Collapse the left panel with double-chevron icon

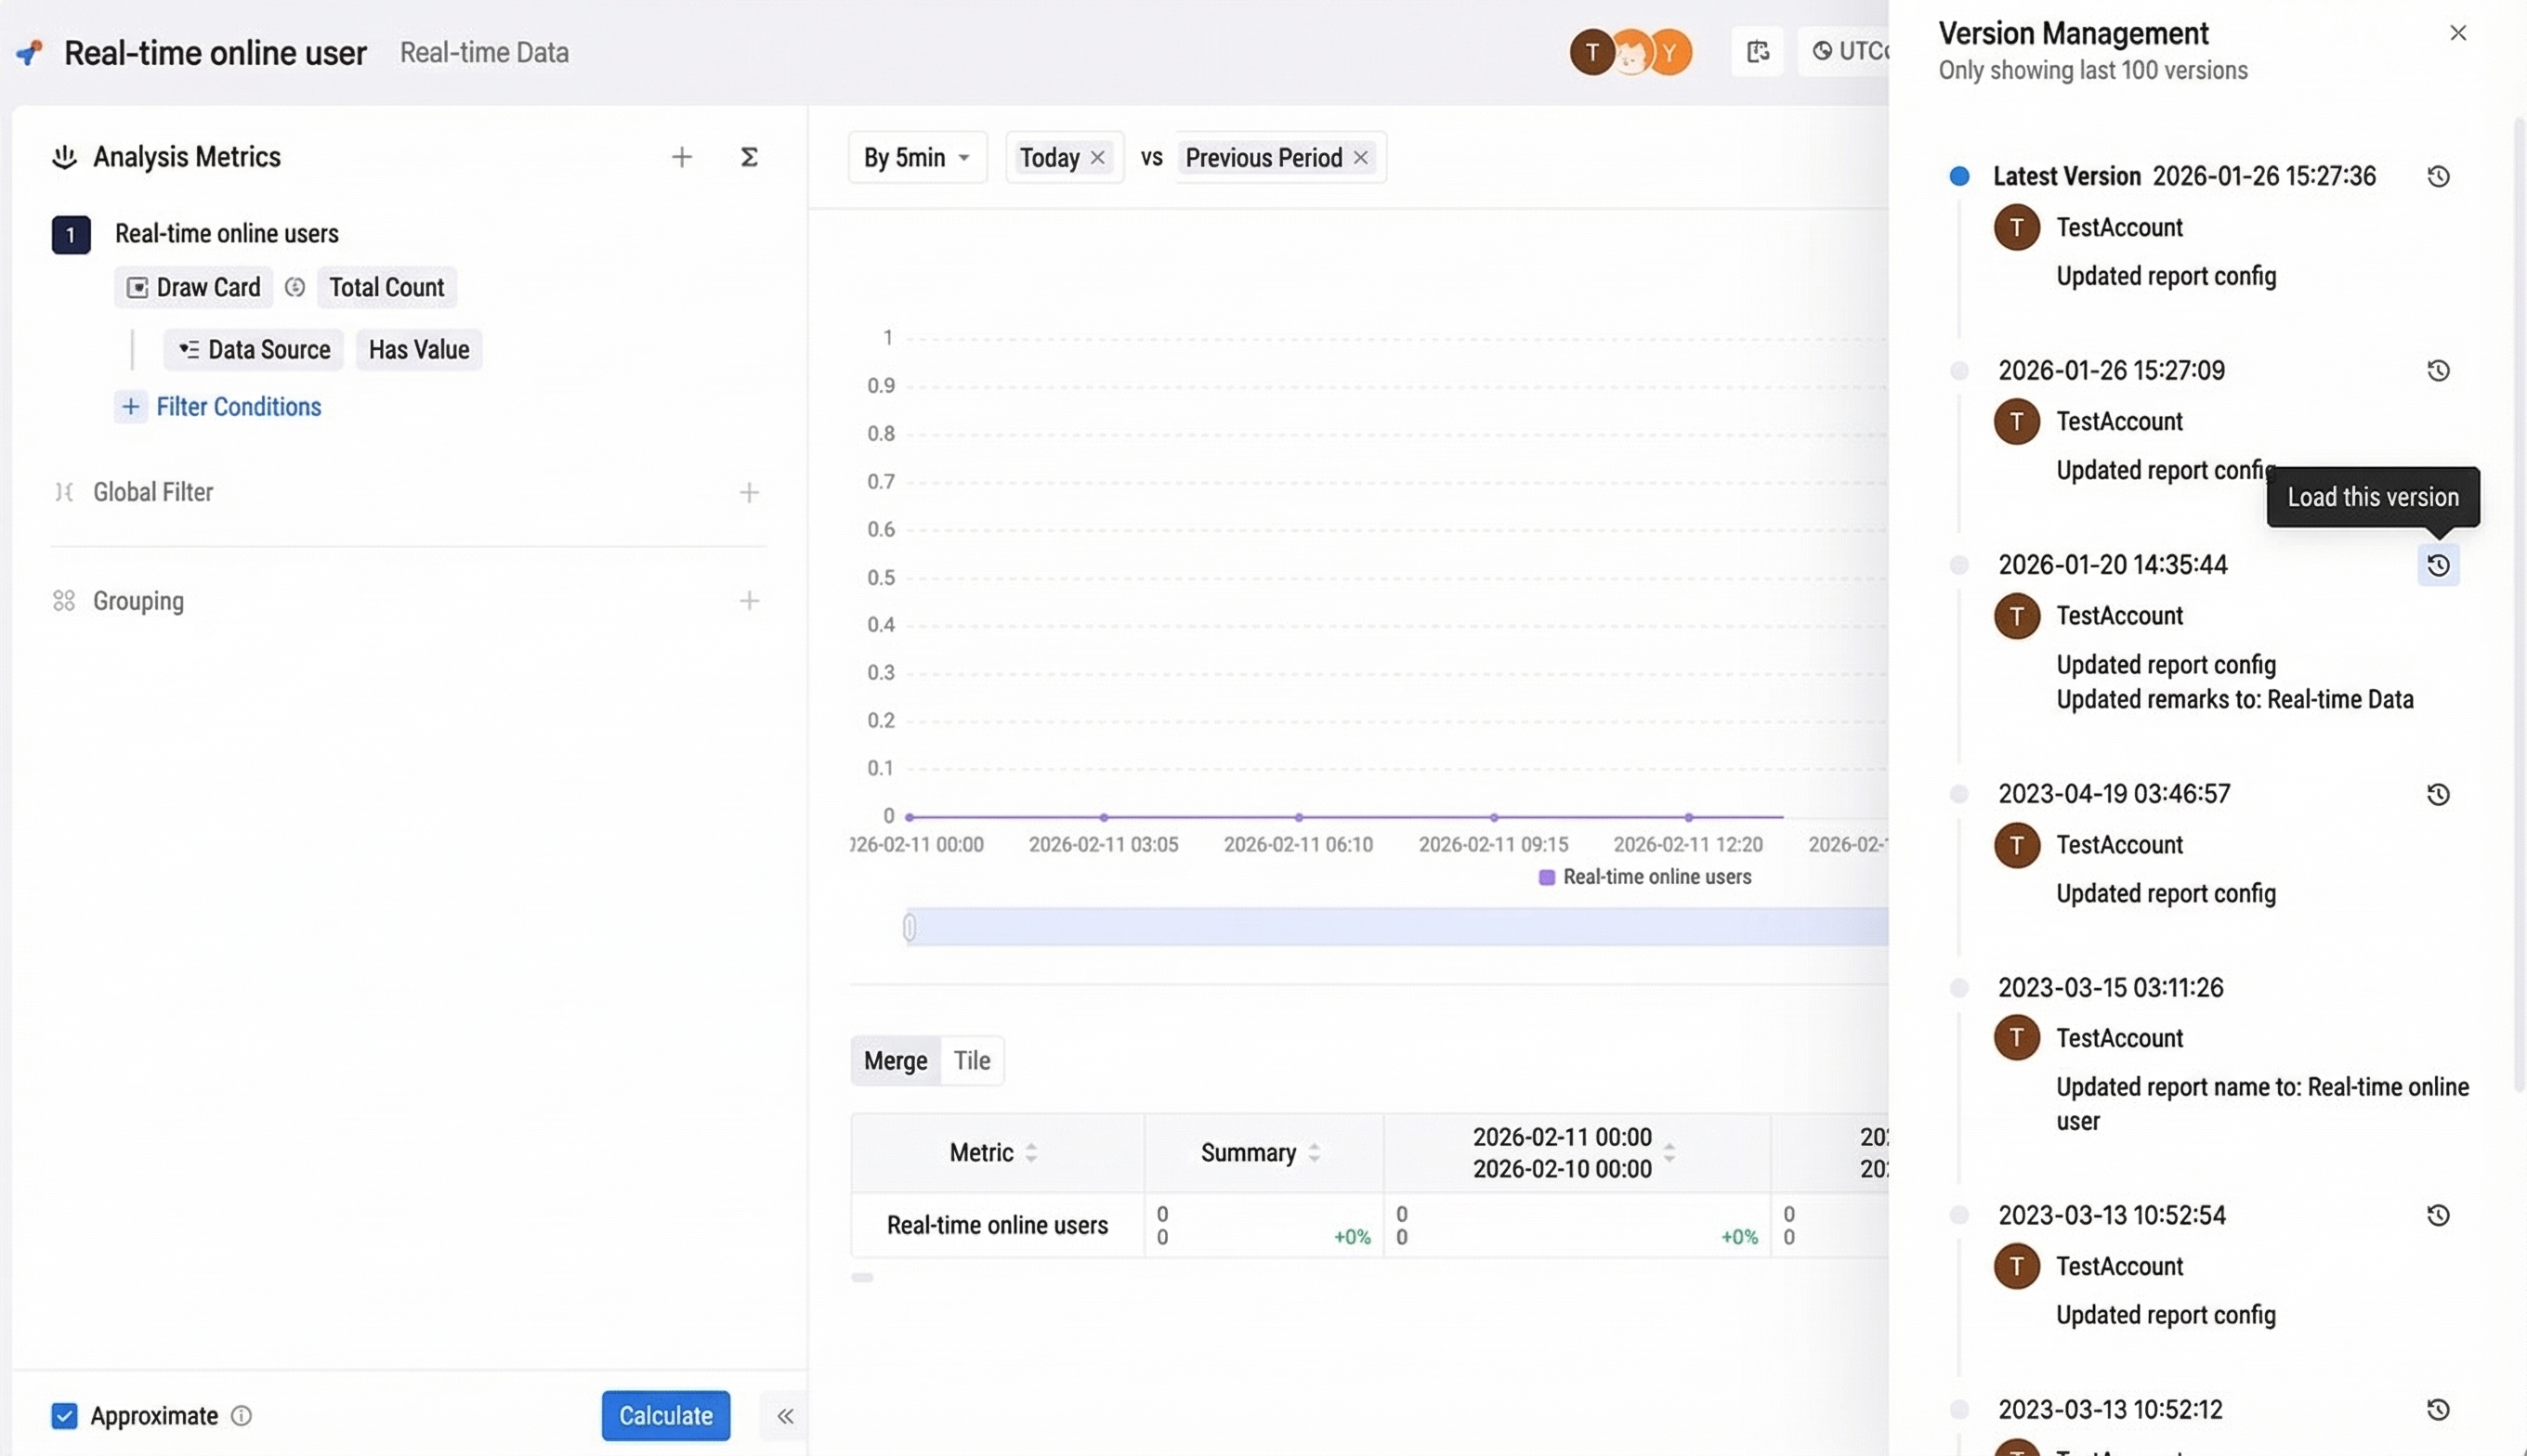pos(785,1415)
